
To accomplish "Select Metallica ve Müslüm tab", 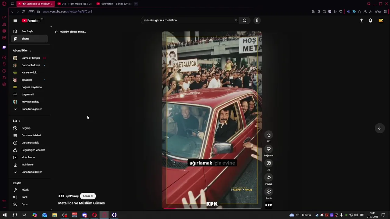I will click(36, 4).
